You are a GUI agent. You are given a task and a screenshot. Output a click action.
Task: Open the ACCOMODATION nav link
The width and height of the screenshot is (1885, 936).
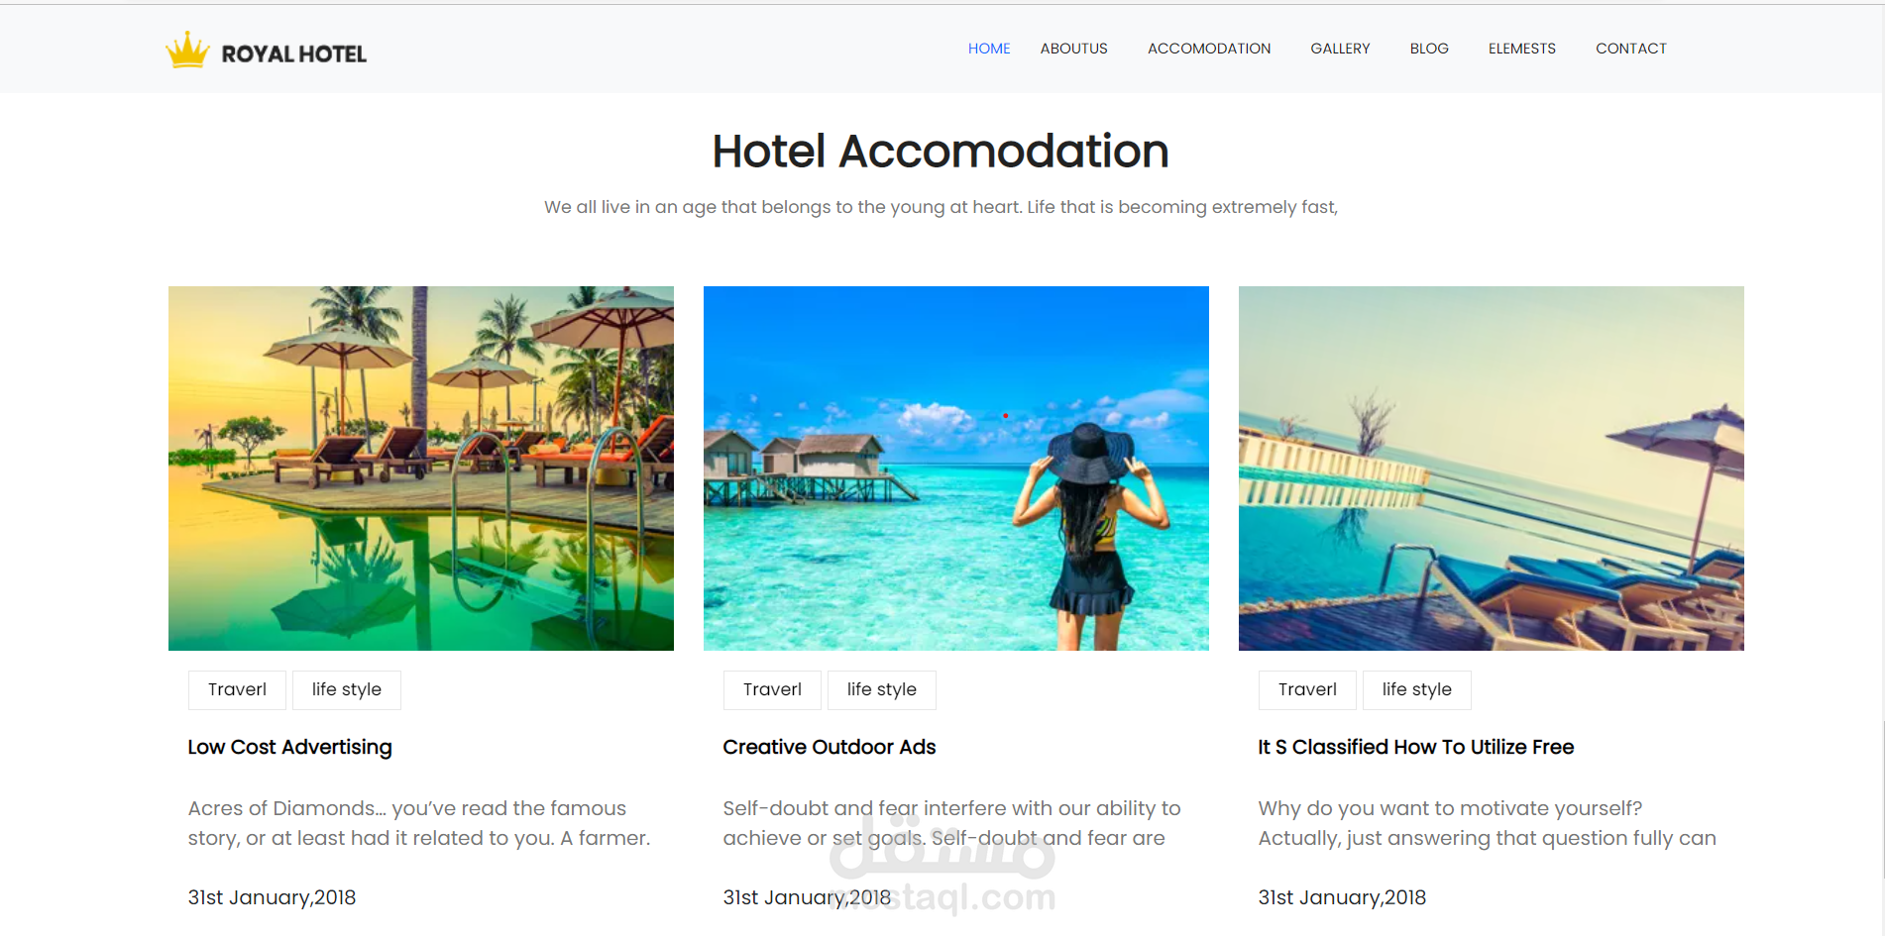(1209, 49)
